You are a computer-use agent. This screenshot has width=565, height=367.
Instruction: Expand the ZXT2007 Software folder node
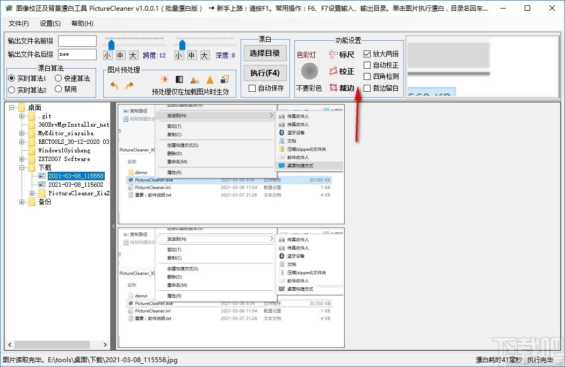tap(21, 159)
